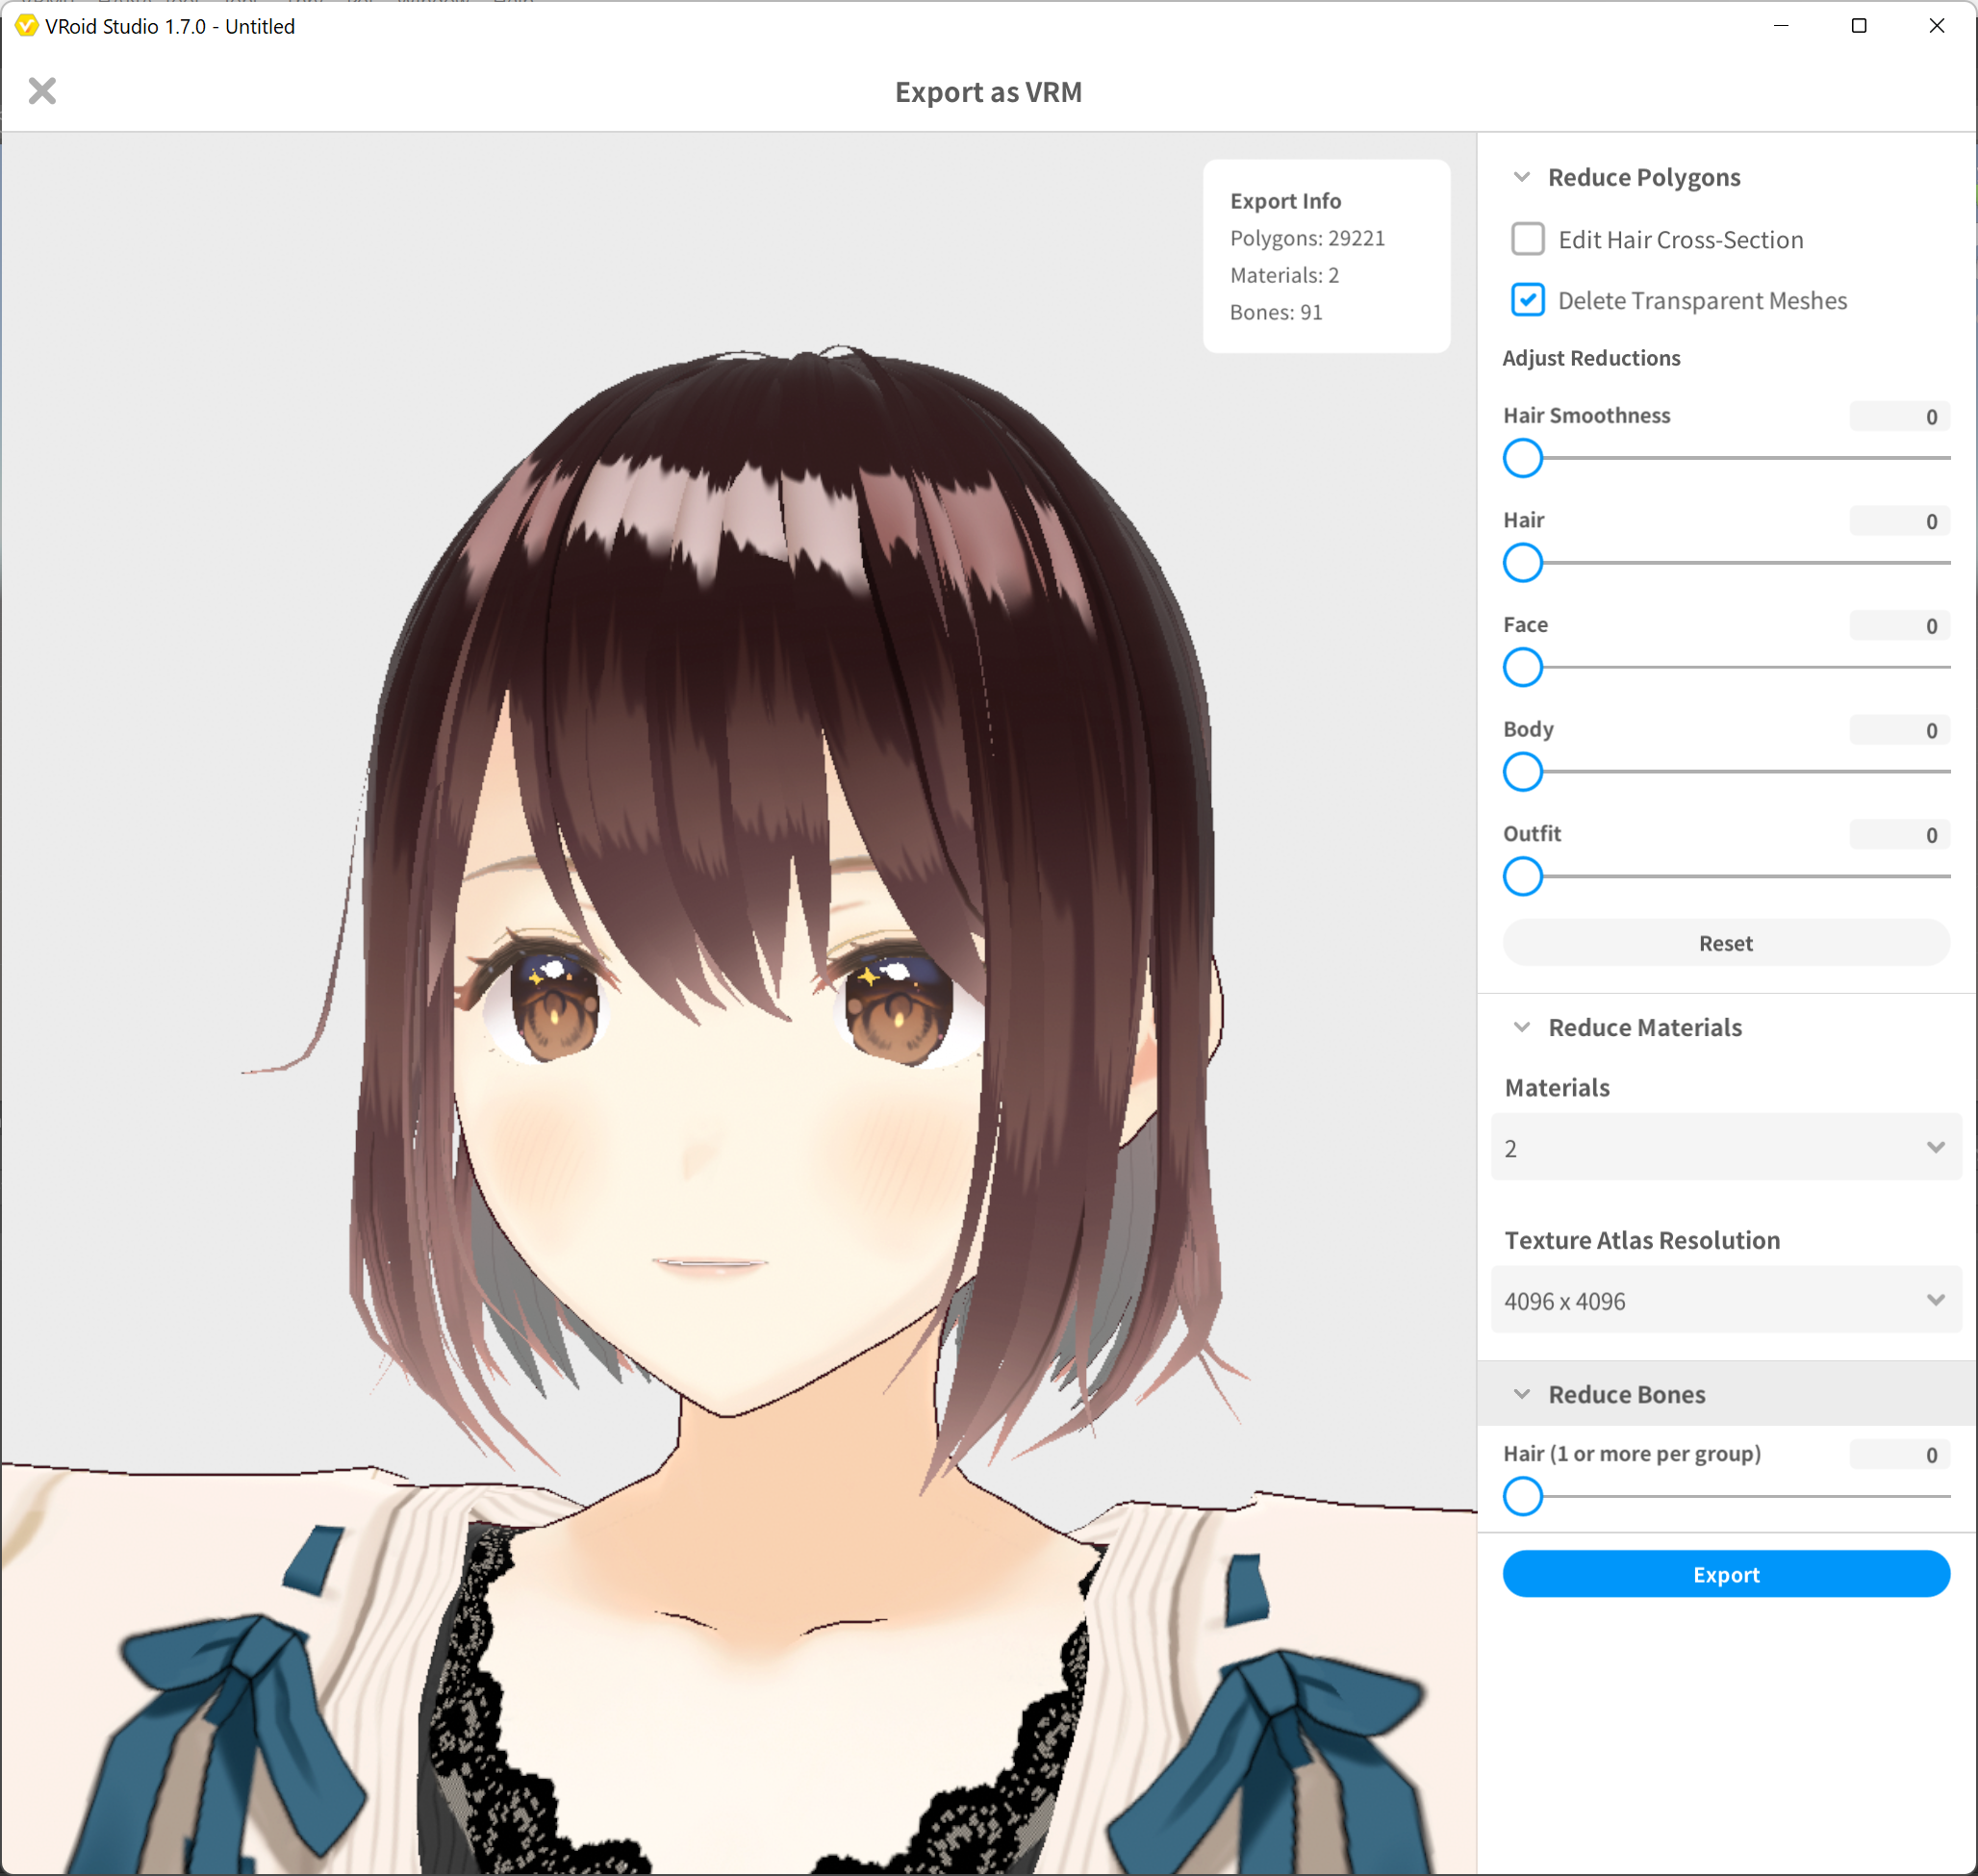
Task: Select the Adjust Reductions section label
Action: (1592, 357)
